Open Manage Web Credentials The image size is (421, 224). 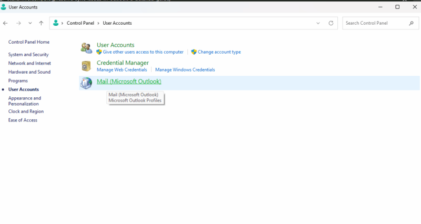[x=122, y=69]
